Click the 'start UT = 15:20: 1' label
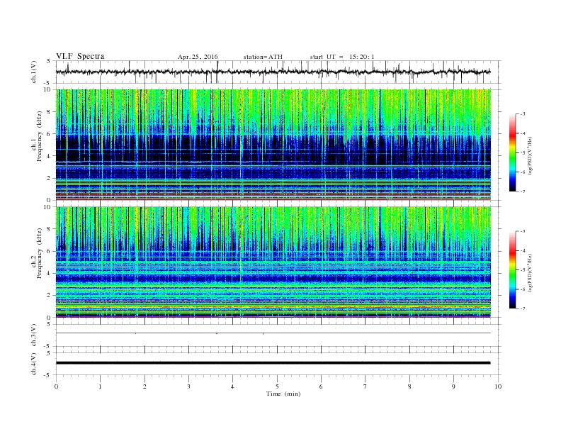 (x=342, y=57)
